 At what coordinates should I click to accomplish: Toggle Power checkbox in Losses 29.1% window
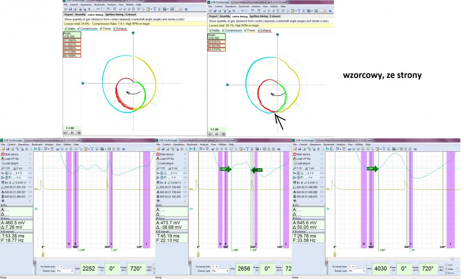pos(245,30)
